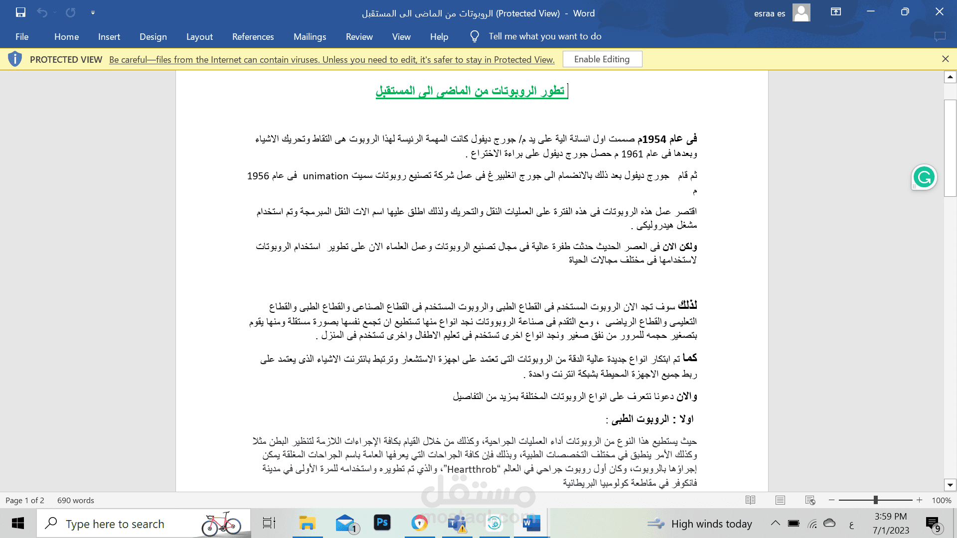Open File Explorer from the taskbar

pyautogui.click(x=308, y=524)
